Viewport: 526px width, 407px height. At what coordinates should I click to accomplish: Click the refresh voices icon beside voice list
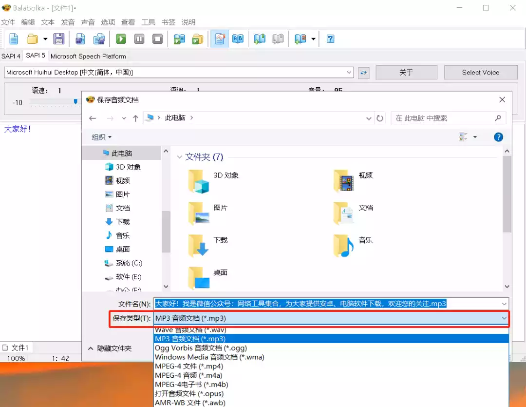tap(364, 73)
